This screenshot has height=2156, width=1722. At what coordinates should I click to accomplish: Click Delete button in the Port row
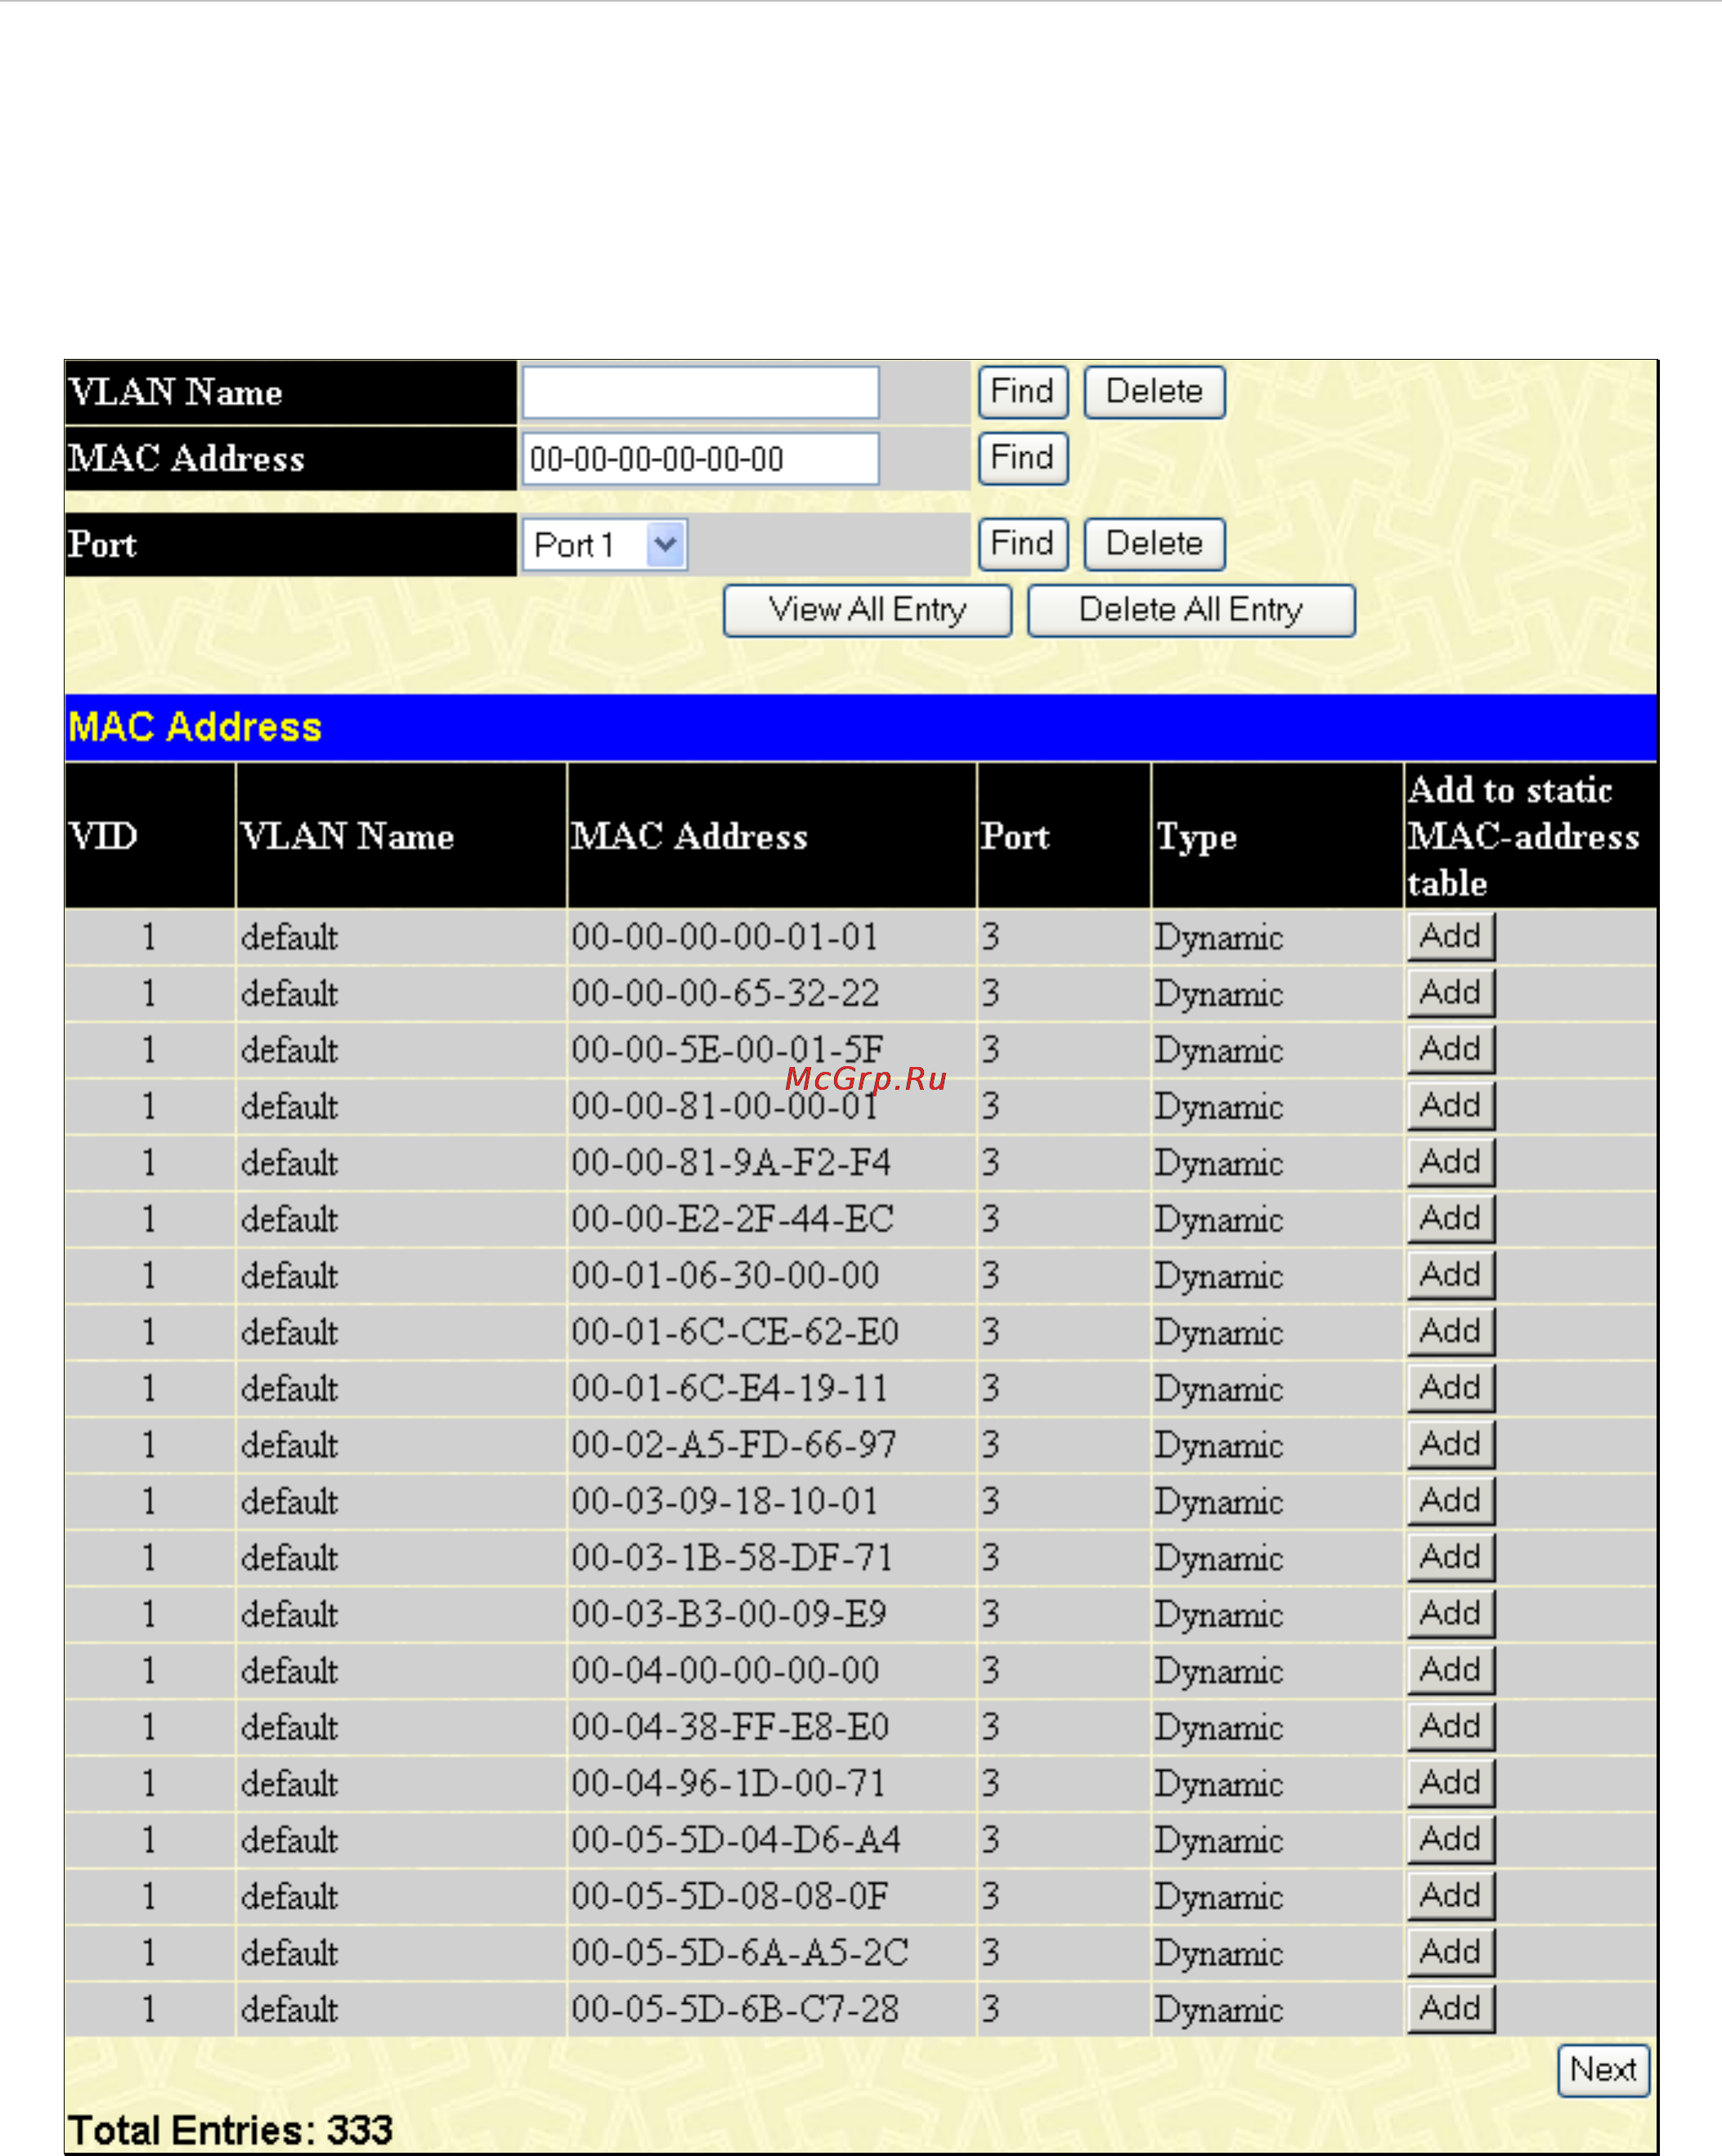coord(1154,544)
